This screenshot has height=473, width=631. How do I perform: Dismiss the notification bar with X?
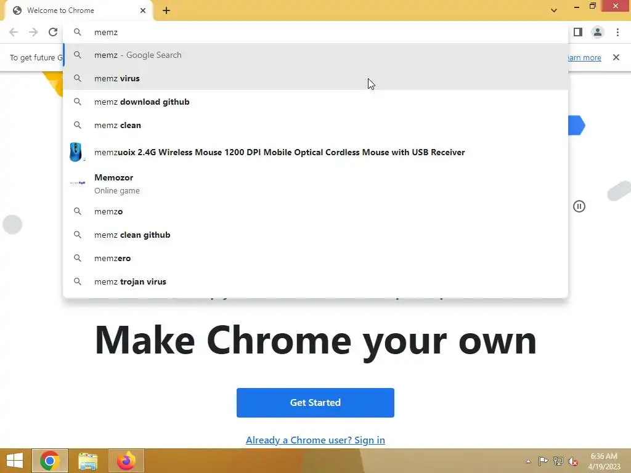point(616,57)
